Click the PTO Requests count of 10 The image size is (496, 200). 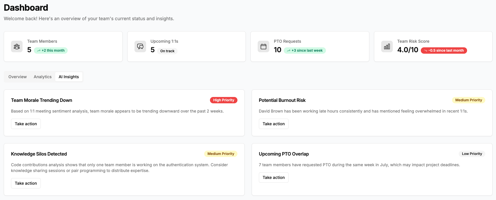(x=278, y=50)
